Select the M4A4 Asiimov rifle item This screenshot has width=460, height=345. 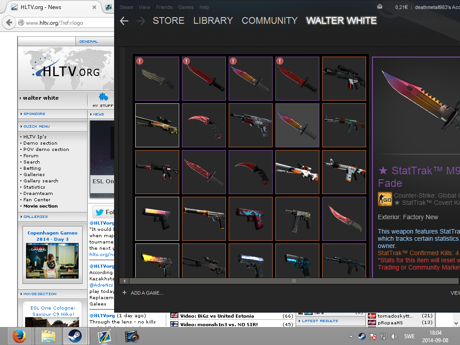click(x=344, y=172)
